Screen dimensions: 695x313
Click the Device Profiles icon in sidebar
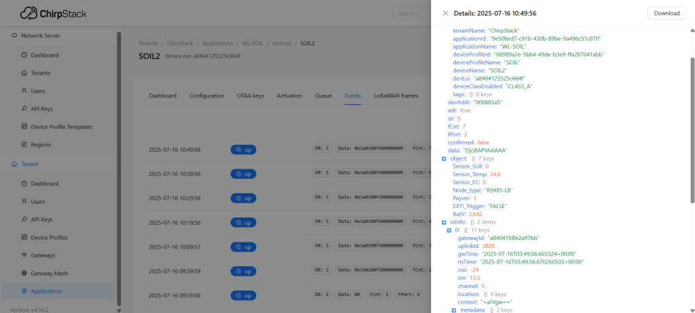click(x=24, y=238)
